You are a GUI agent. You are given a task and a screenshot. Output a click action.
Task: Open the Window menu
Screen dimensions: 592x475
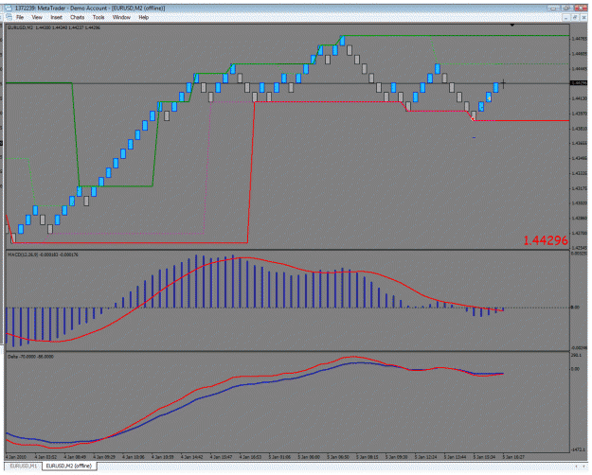121,17
